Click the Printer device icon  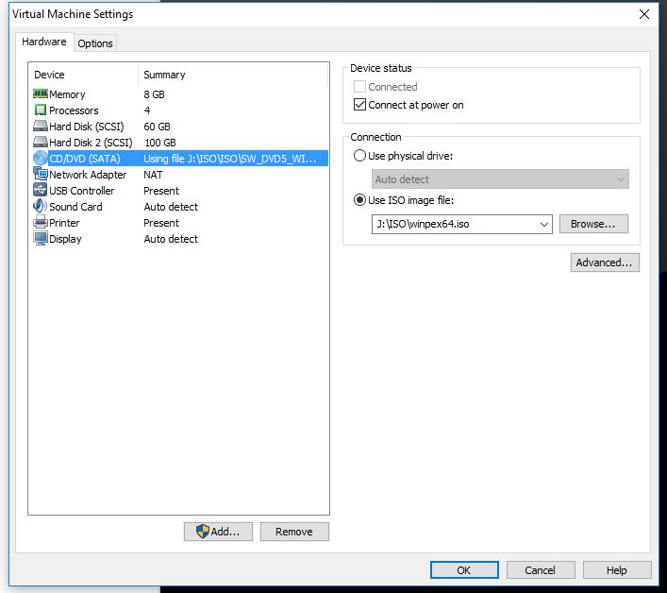[x=41, y=222]
